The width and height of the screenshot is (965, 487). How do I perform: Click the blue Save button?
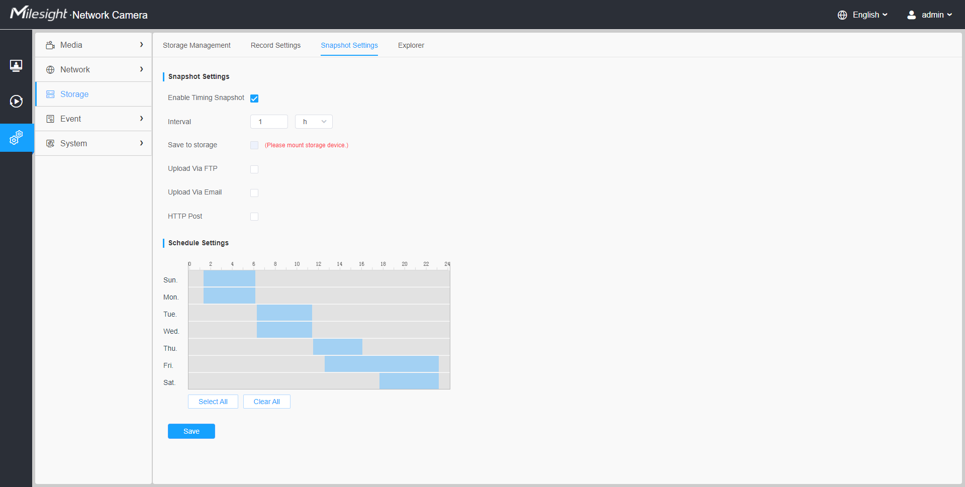click(x=191, y=431)
